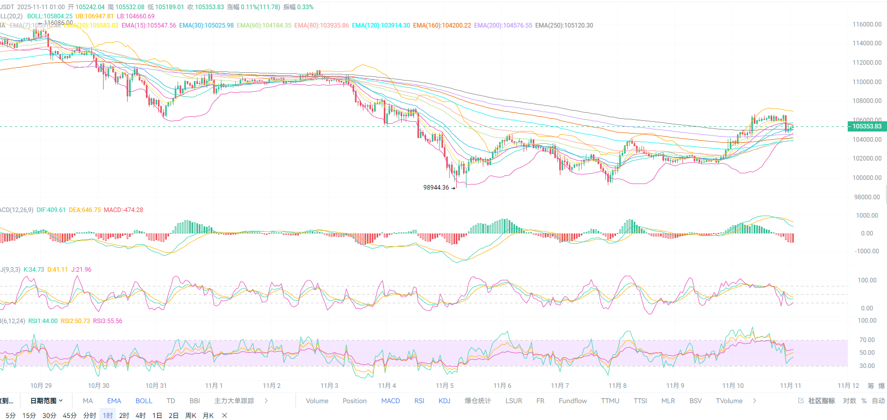Viewport: 887px width, 420px height.
Task: Toggle the MA main indicator
Action: click(x=88, y=401)
